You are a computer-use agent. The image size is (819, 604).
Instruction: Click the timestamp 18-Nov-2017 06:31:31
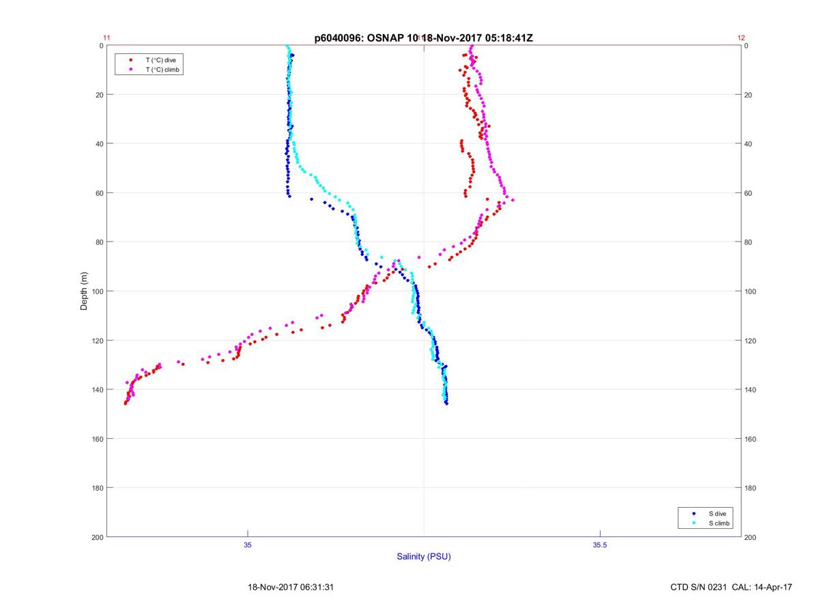coord(291,587)
